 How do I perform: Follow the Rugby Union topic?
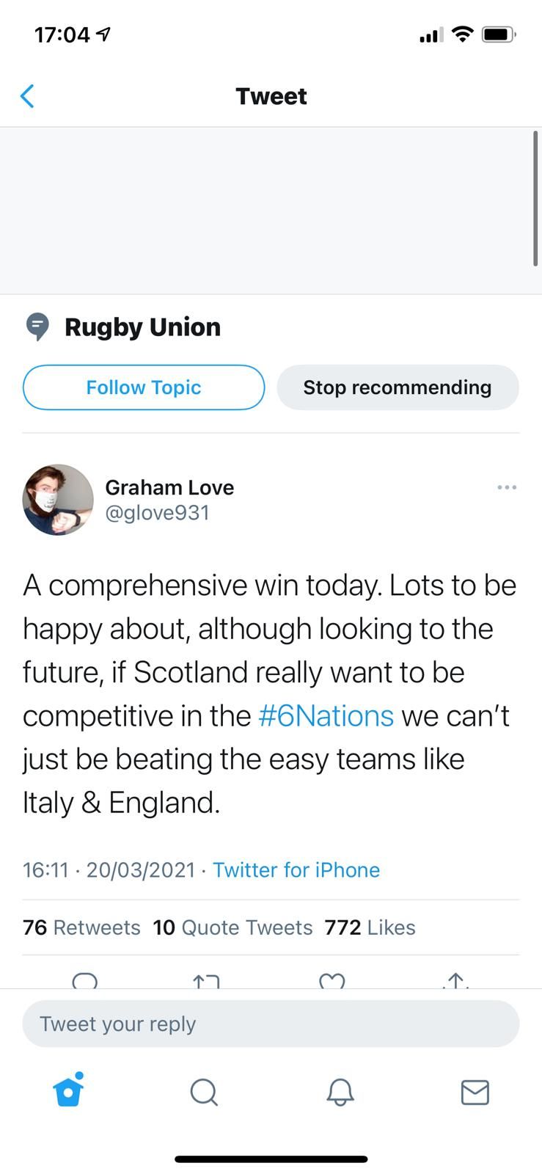144,387
